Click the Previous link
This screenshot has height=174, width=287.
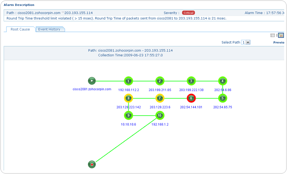point(279,42)
